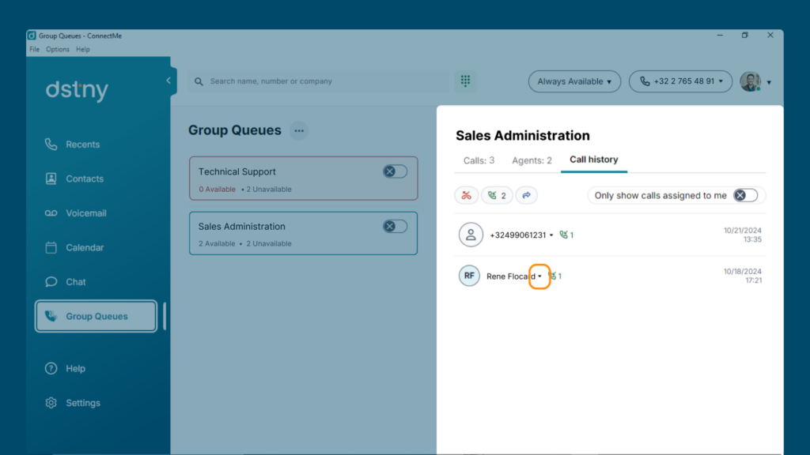Open the Recents section
This screenshot has height=455, width=810.
tap(72, 145)
